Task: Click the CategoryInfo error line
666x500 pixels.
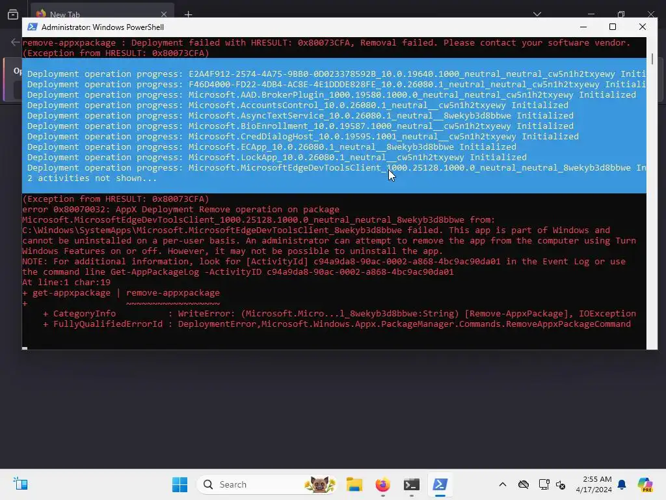Action: 340,314
